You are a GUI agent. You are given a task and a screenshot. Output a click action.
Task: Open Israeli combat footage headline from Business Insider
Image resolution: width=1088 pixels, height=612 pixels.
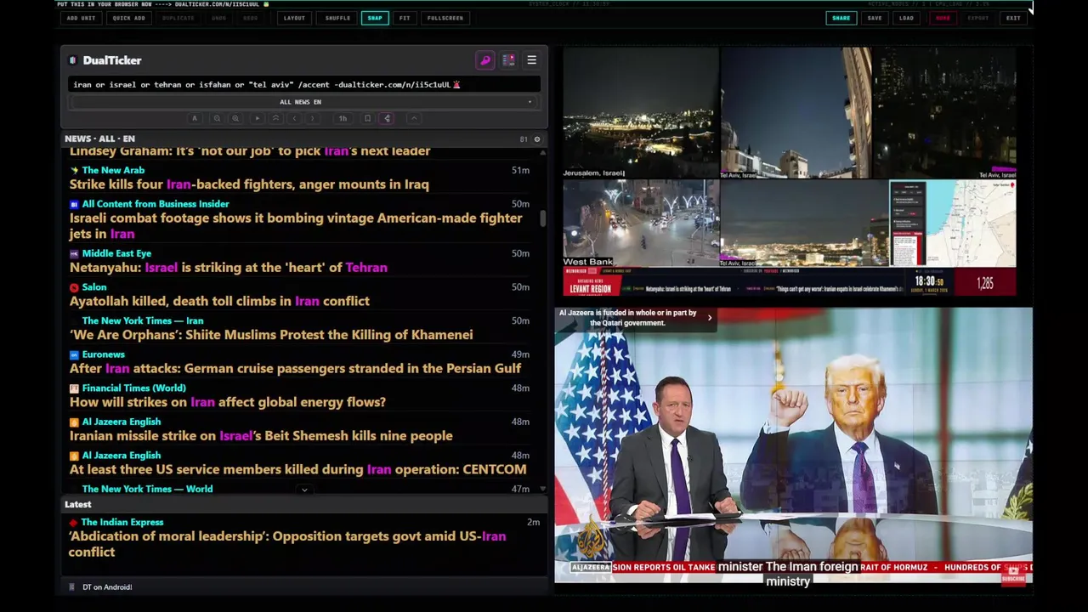296,226
